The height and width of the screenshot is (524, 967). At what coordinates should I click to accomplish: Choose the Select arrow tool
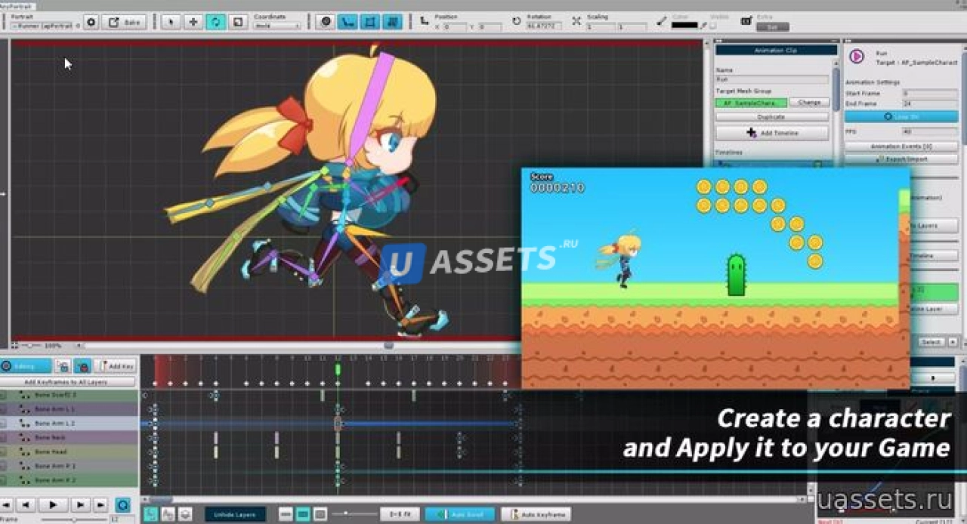(x=171, y=22)
